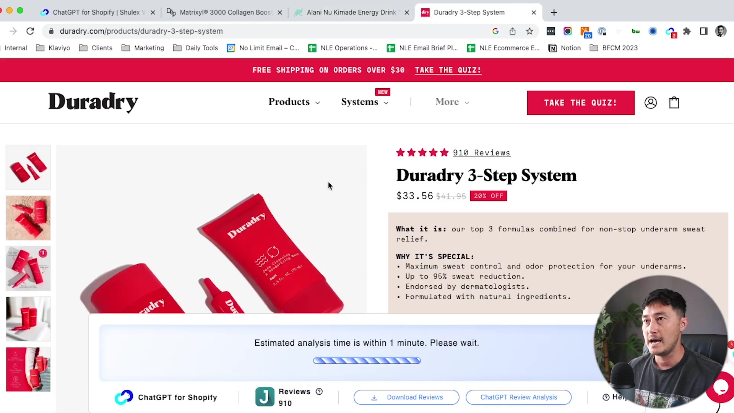
Task: Open the 910 Reviews link
Action: click(x=481, y=153)
